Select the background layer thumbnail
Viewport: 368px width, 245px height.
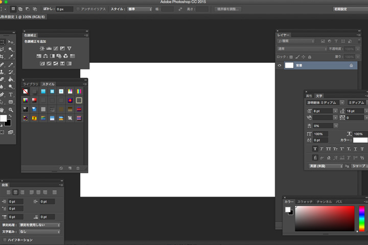[289, 65]
